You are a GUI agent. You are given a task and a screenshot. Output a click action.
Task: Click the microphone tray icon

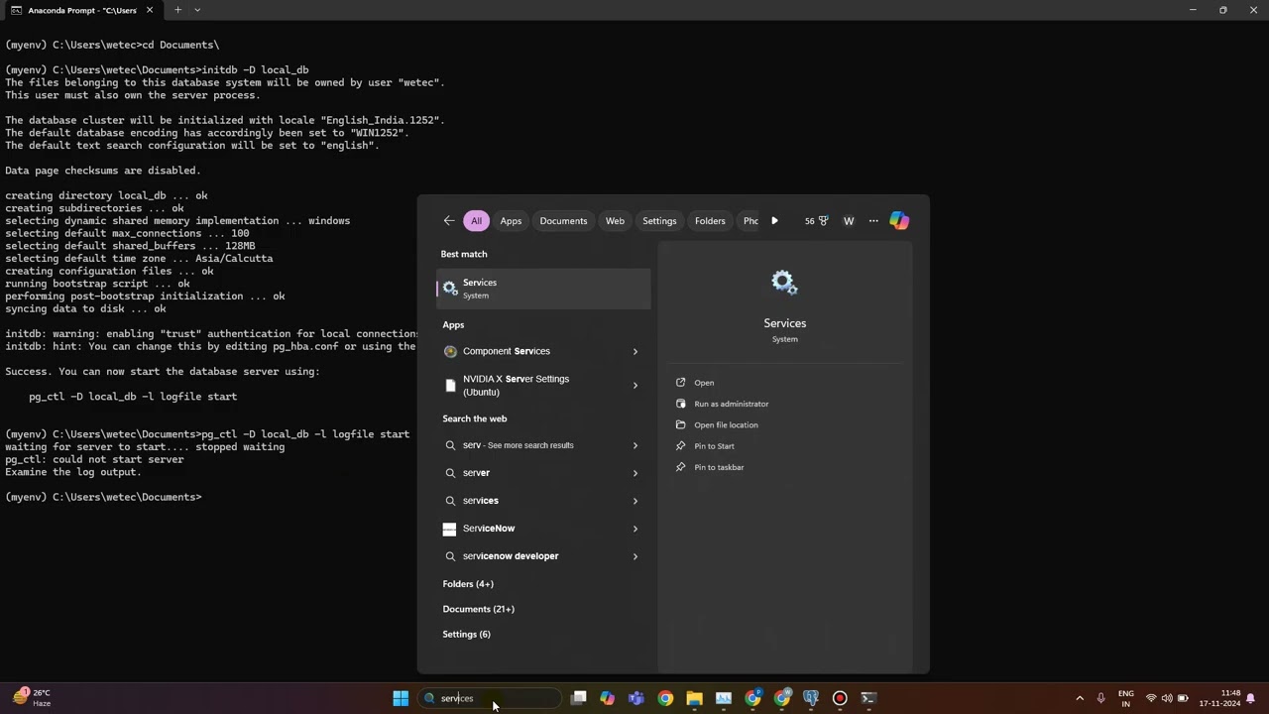coord(1100,698)
